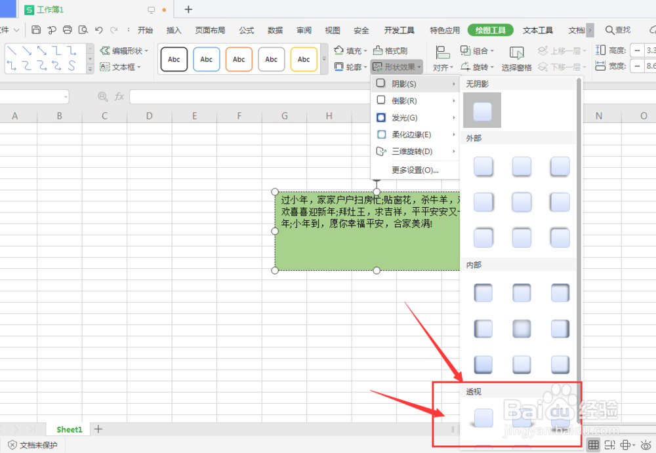Open the Name Box dropdown arrow
656x453 pixels.
click(66, 97)
